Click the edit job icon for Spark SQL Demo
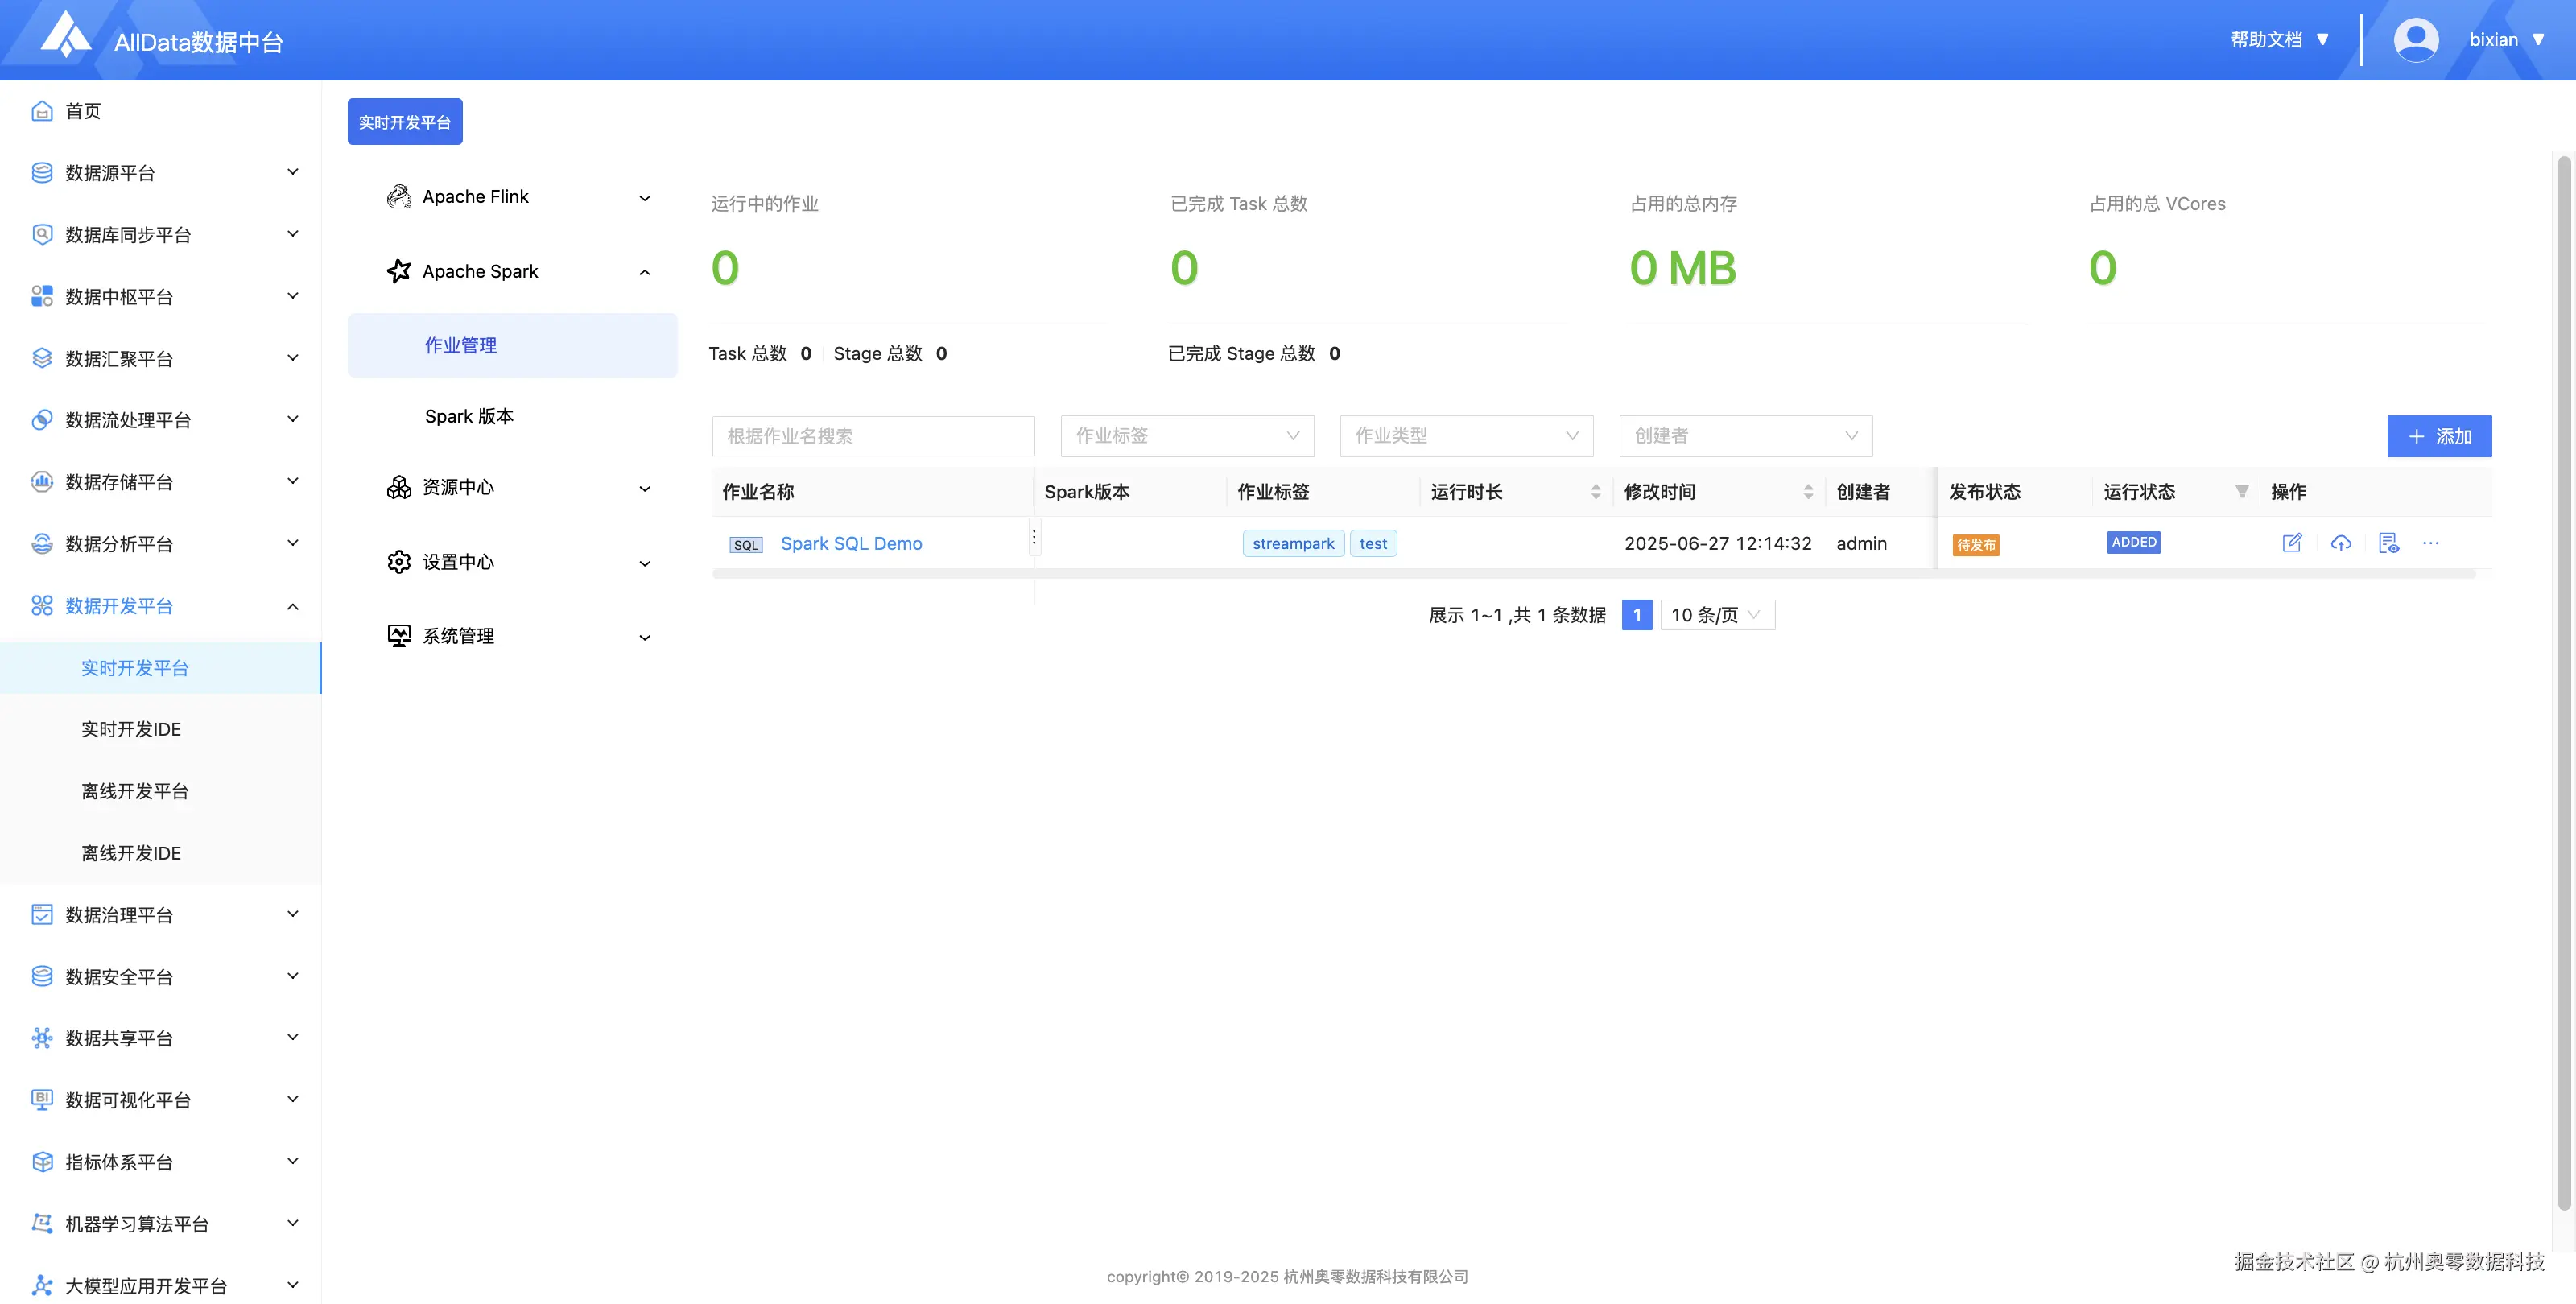 (2291, 543)
